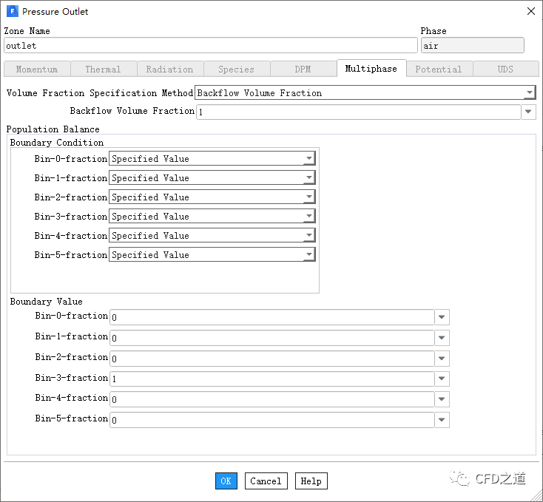
Task: Open the Volume Fraction Specification Method dropdown
Action: [529, 93]
